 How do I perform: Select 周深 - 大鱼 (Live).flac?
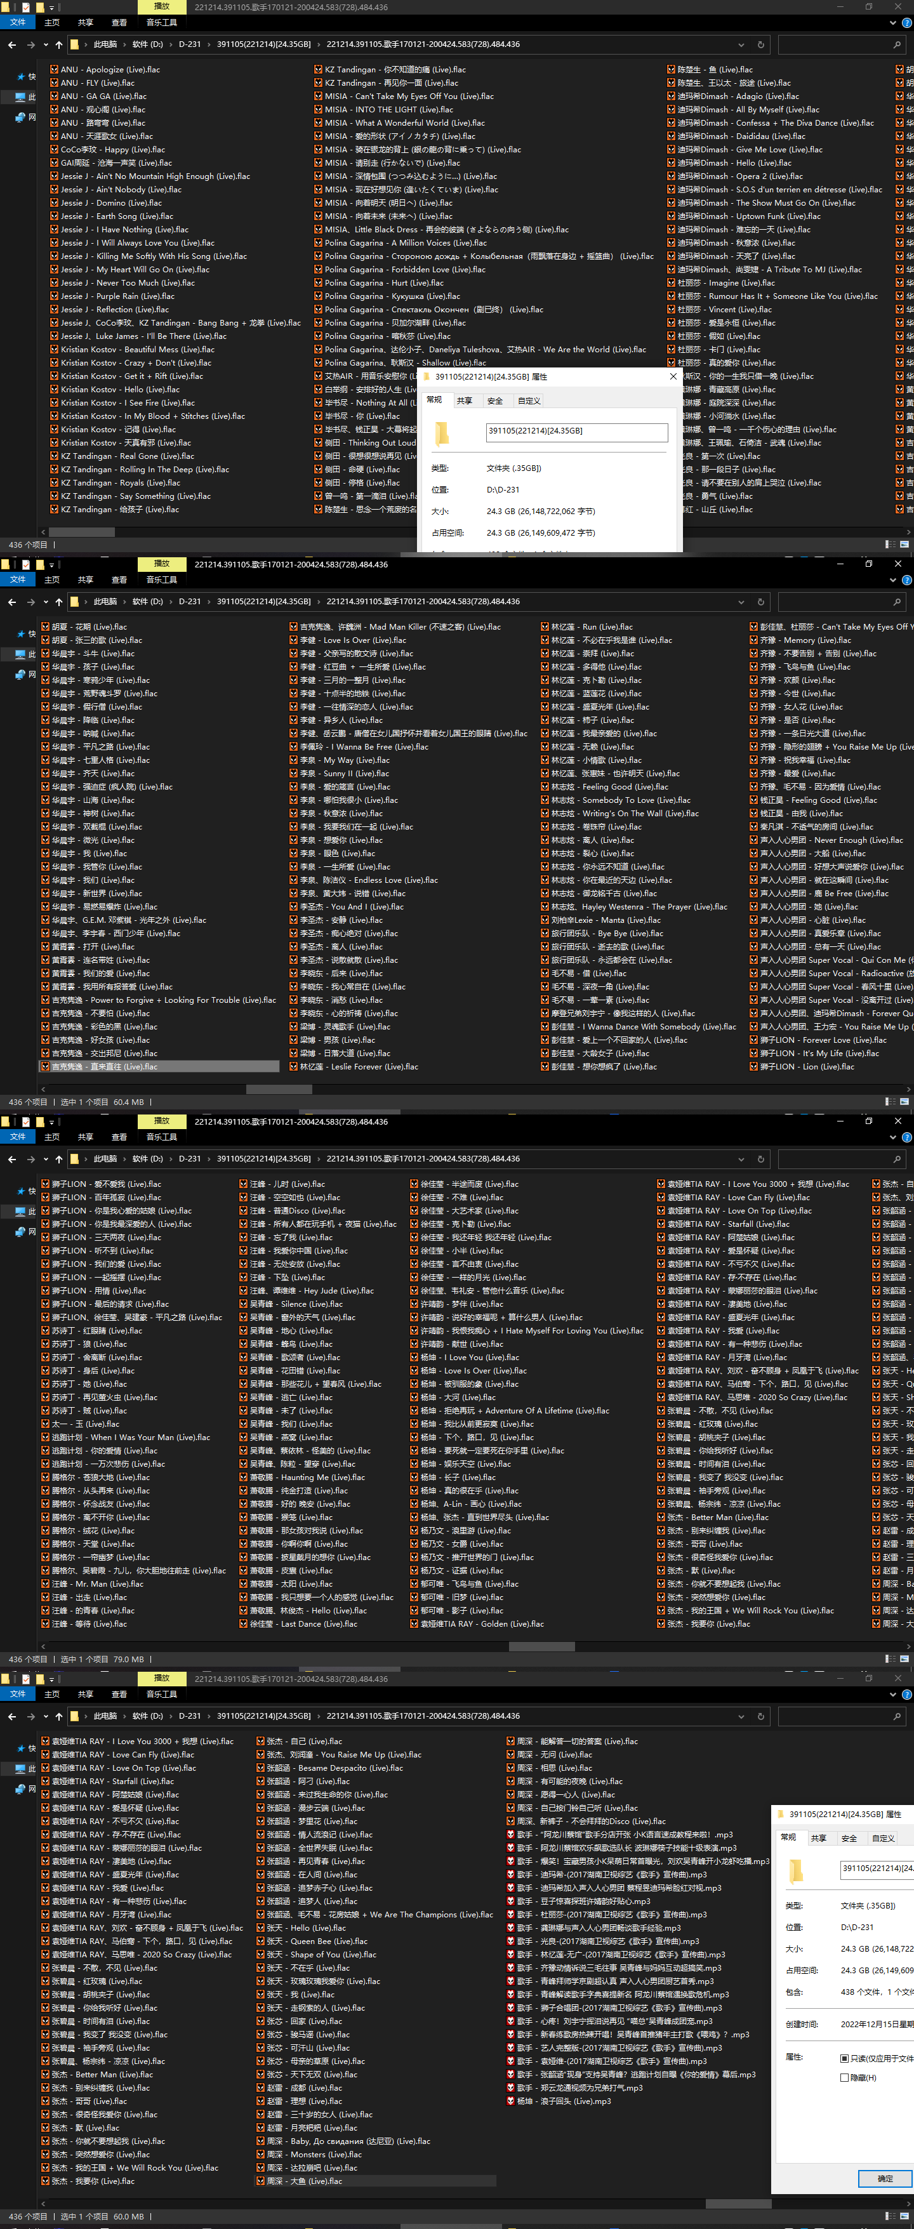point(376,2181)
